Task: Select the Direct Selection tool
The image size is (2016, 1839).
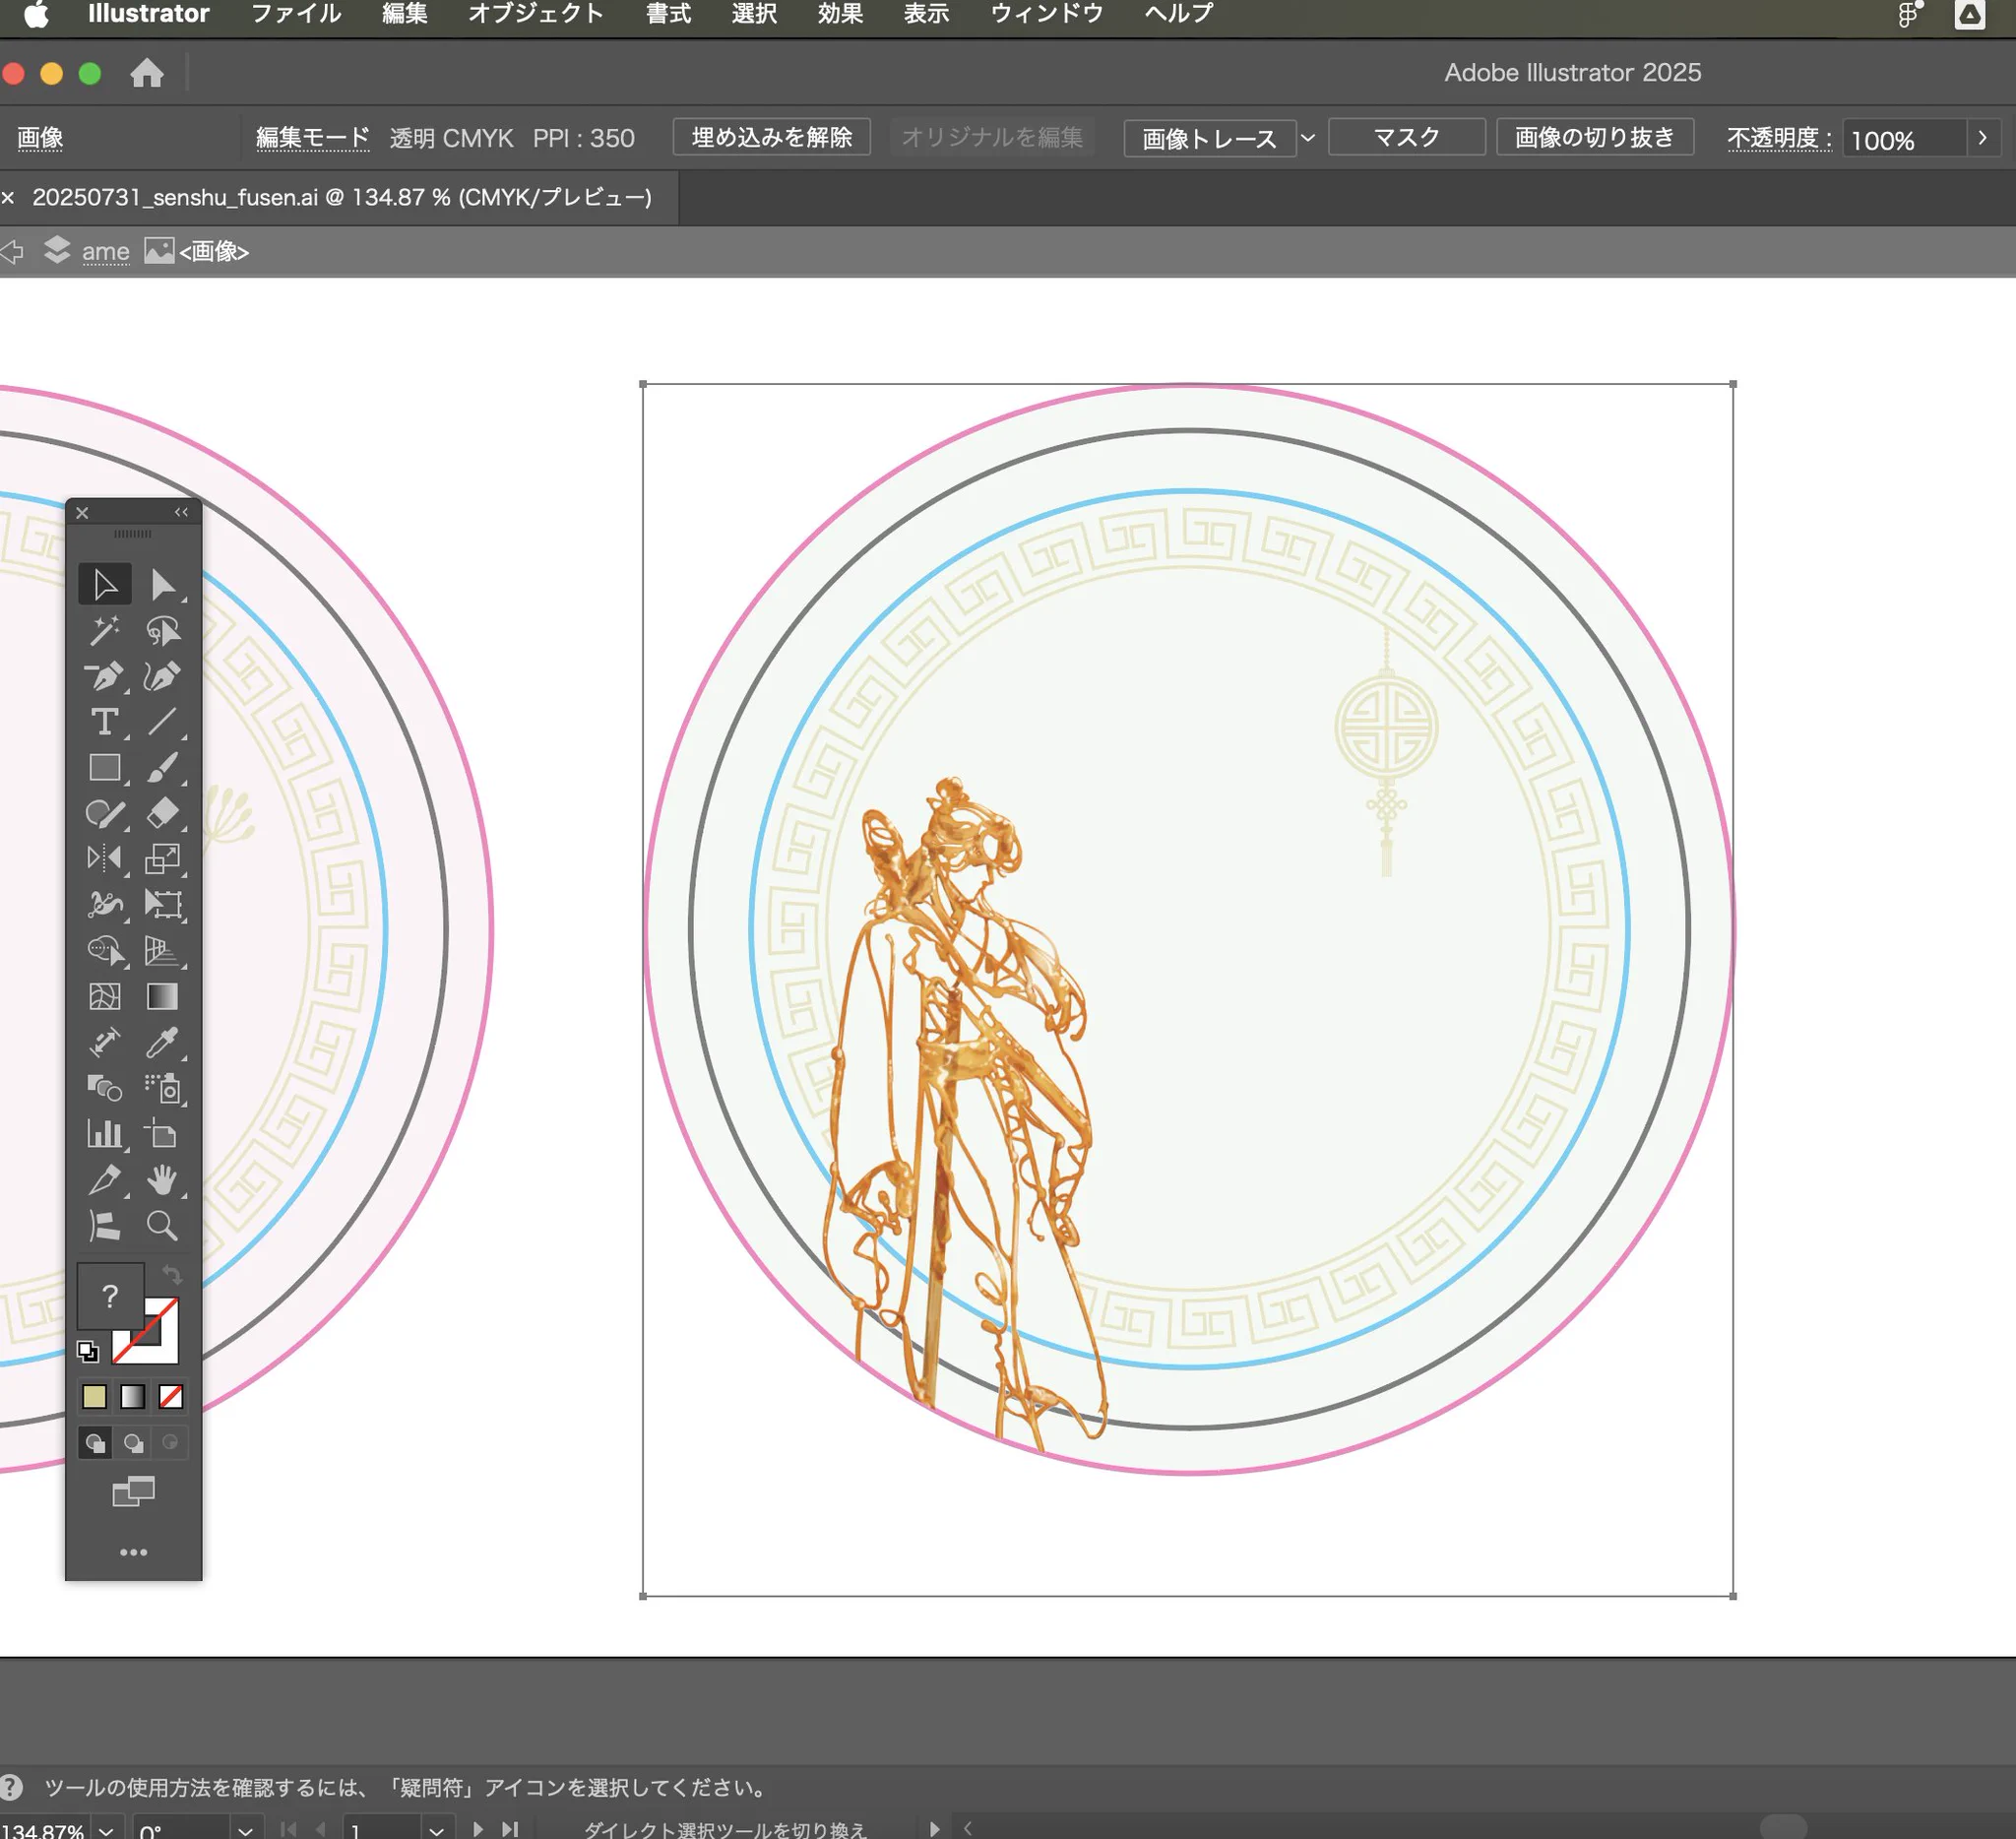Action: (x=162, y=584)
